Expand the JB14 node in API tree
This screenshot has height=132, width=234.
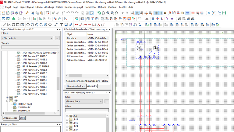point(67,120)
